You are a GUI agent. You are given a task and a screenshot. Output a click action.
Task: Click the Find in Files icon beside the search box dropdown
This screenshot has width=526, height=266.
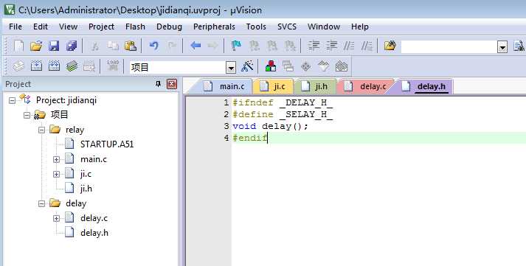point(519,46)
